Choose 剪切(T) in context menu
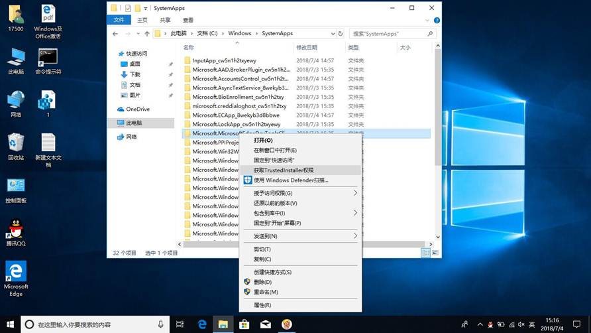 (x=300, y=249)
